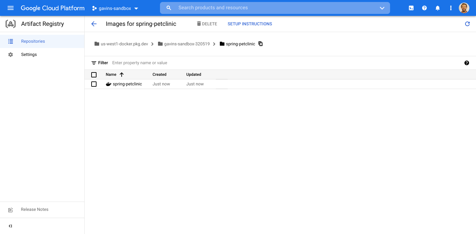Copy the spring-petclinic repository path icon
This screenshot has width=476, height=234.
(260, 44)
